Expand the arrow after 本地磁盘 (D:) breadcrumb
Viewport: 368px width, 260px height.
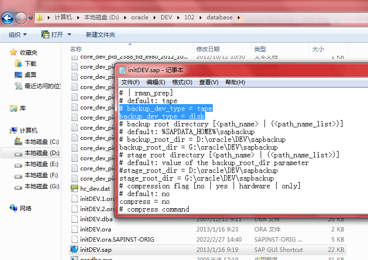[x=125, y=17]
